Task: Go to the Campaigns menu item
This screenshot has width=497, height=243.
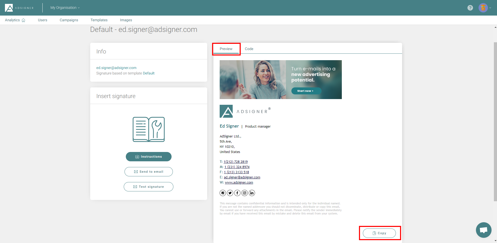Action: point(69,20)
